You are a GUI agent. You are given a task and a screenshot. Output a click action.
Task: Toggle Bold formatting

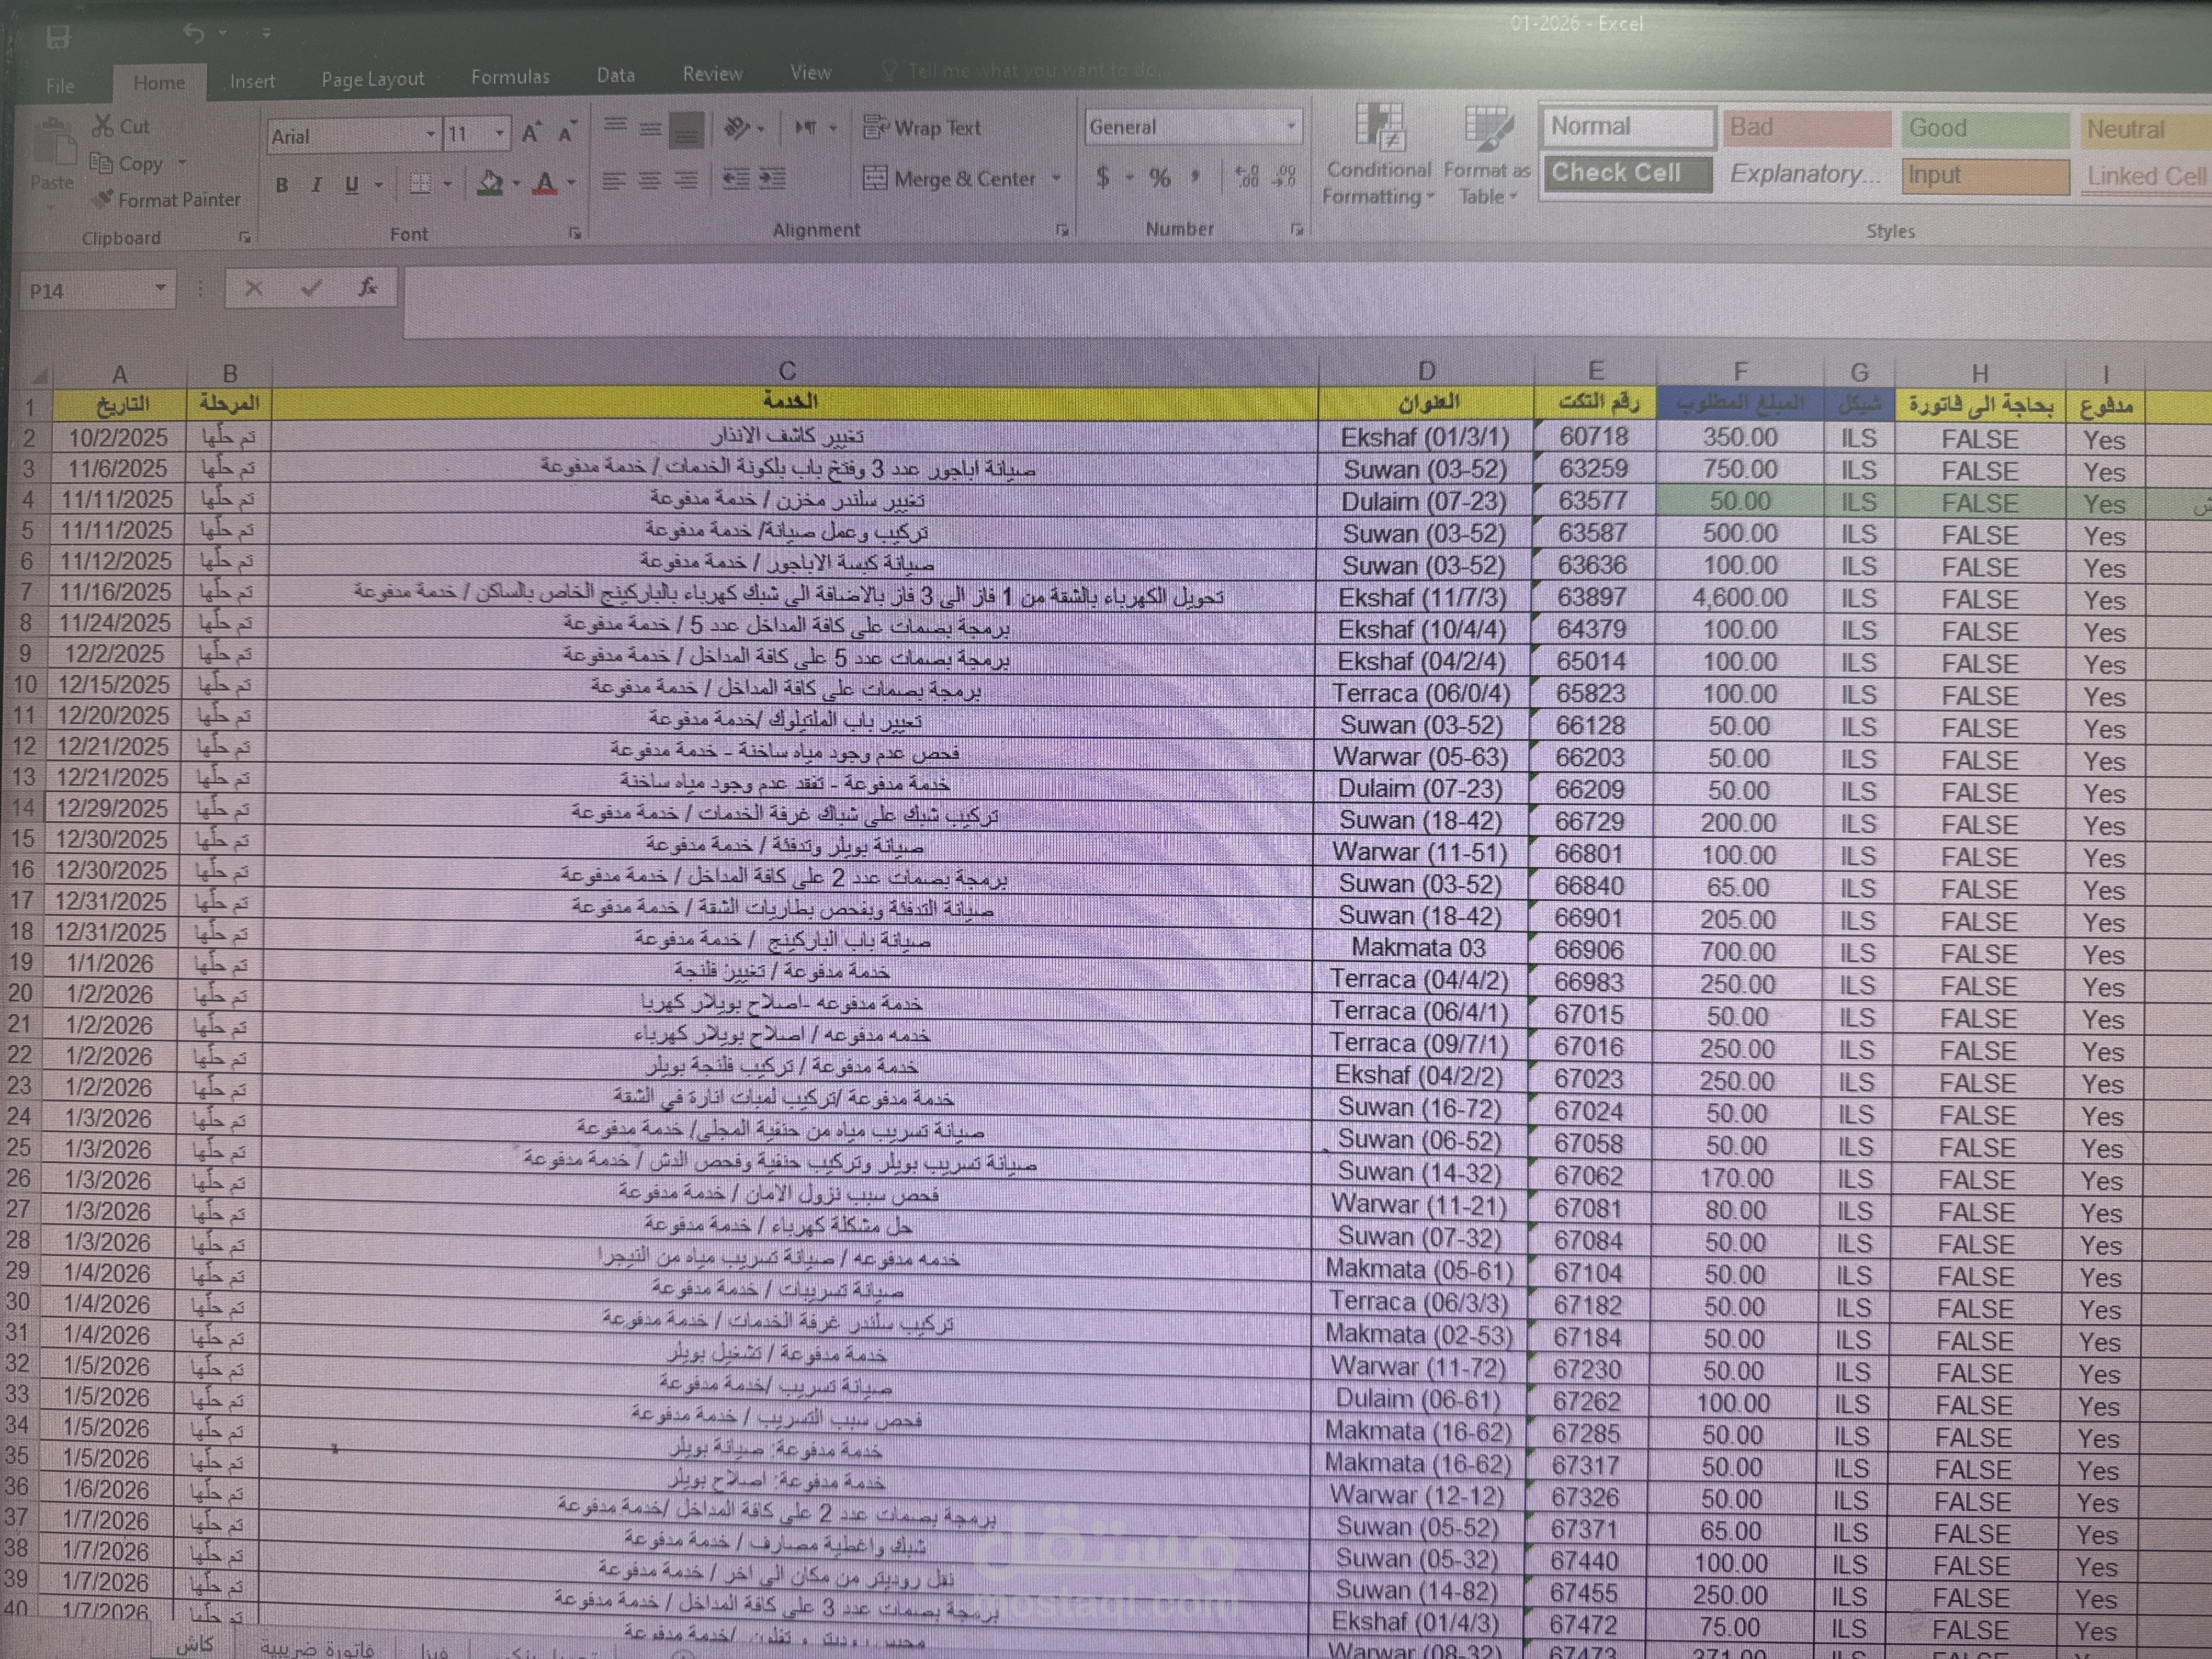(282, 185)
